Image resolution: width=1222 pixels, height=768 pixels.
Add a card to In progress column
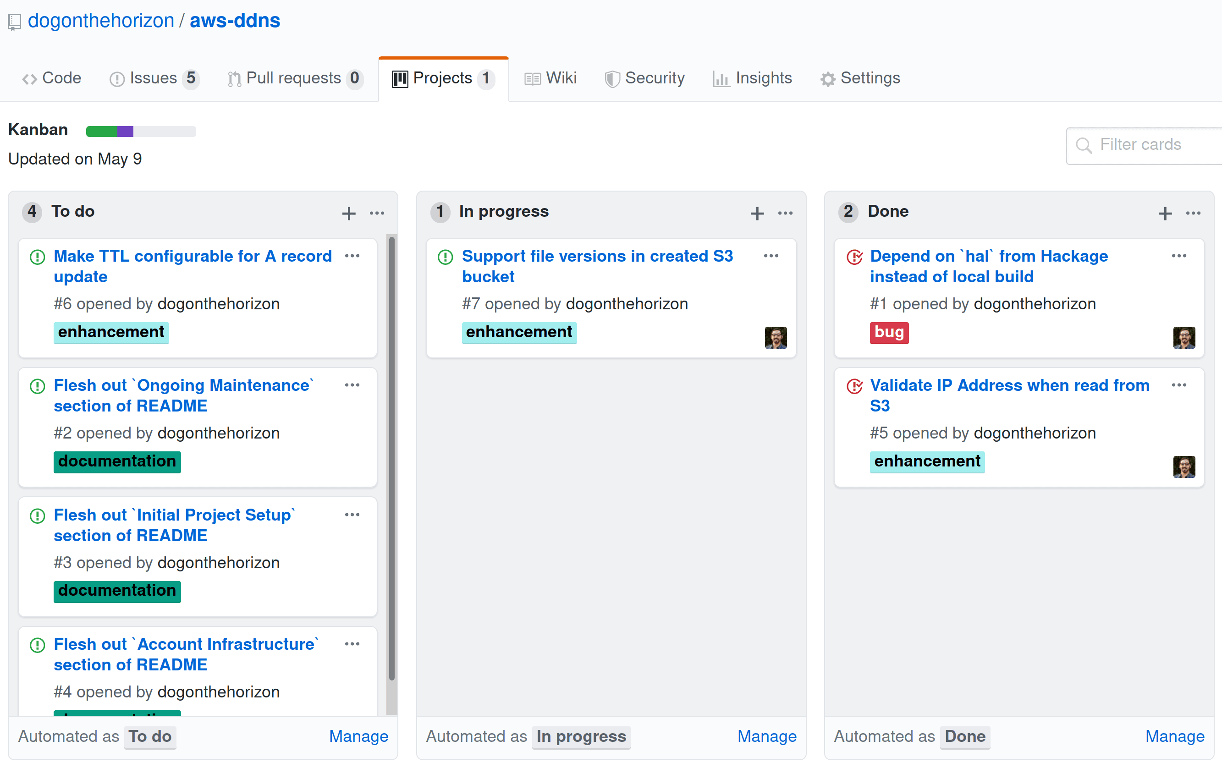pos(757,213)
